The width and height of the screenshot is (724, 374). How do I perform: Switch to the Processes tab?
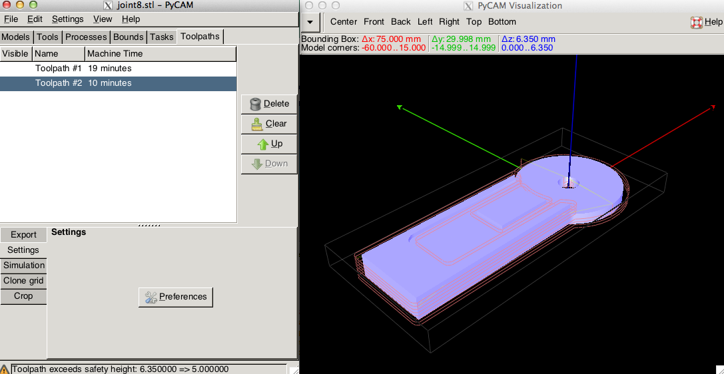click(86, 37)
